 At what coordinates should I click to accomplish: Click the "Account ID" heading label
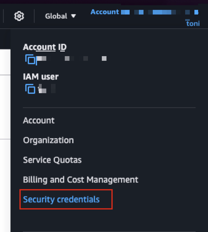point(45,47)
